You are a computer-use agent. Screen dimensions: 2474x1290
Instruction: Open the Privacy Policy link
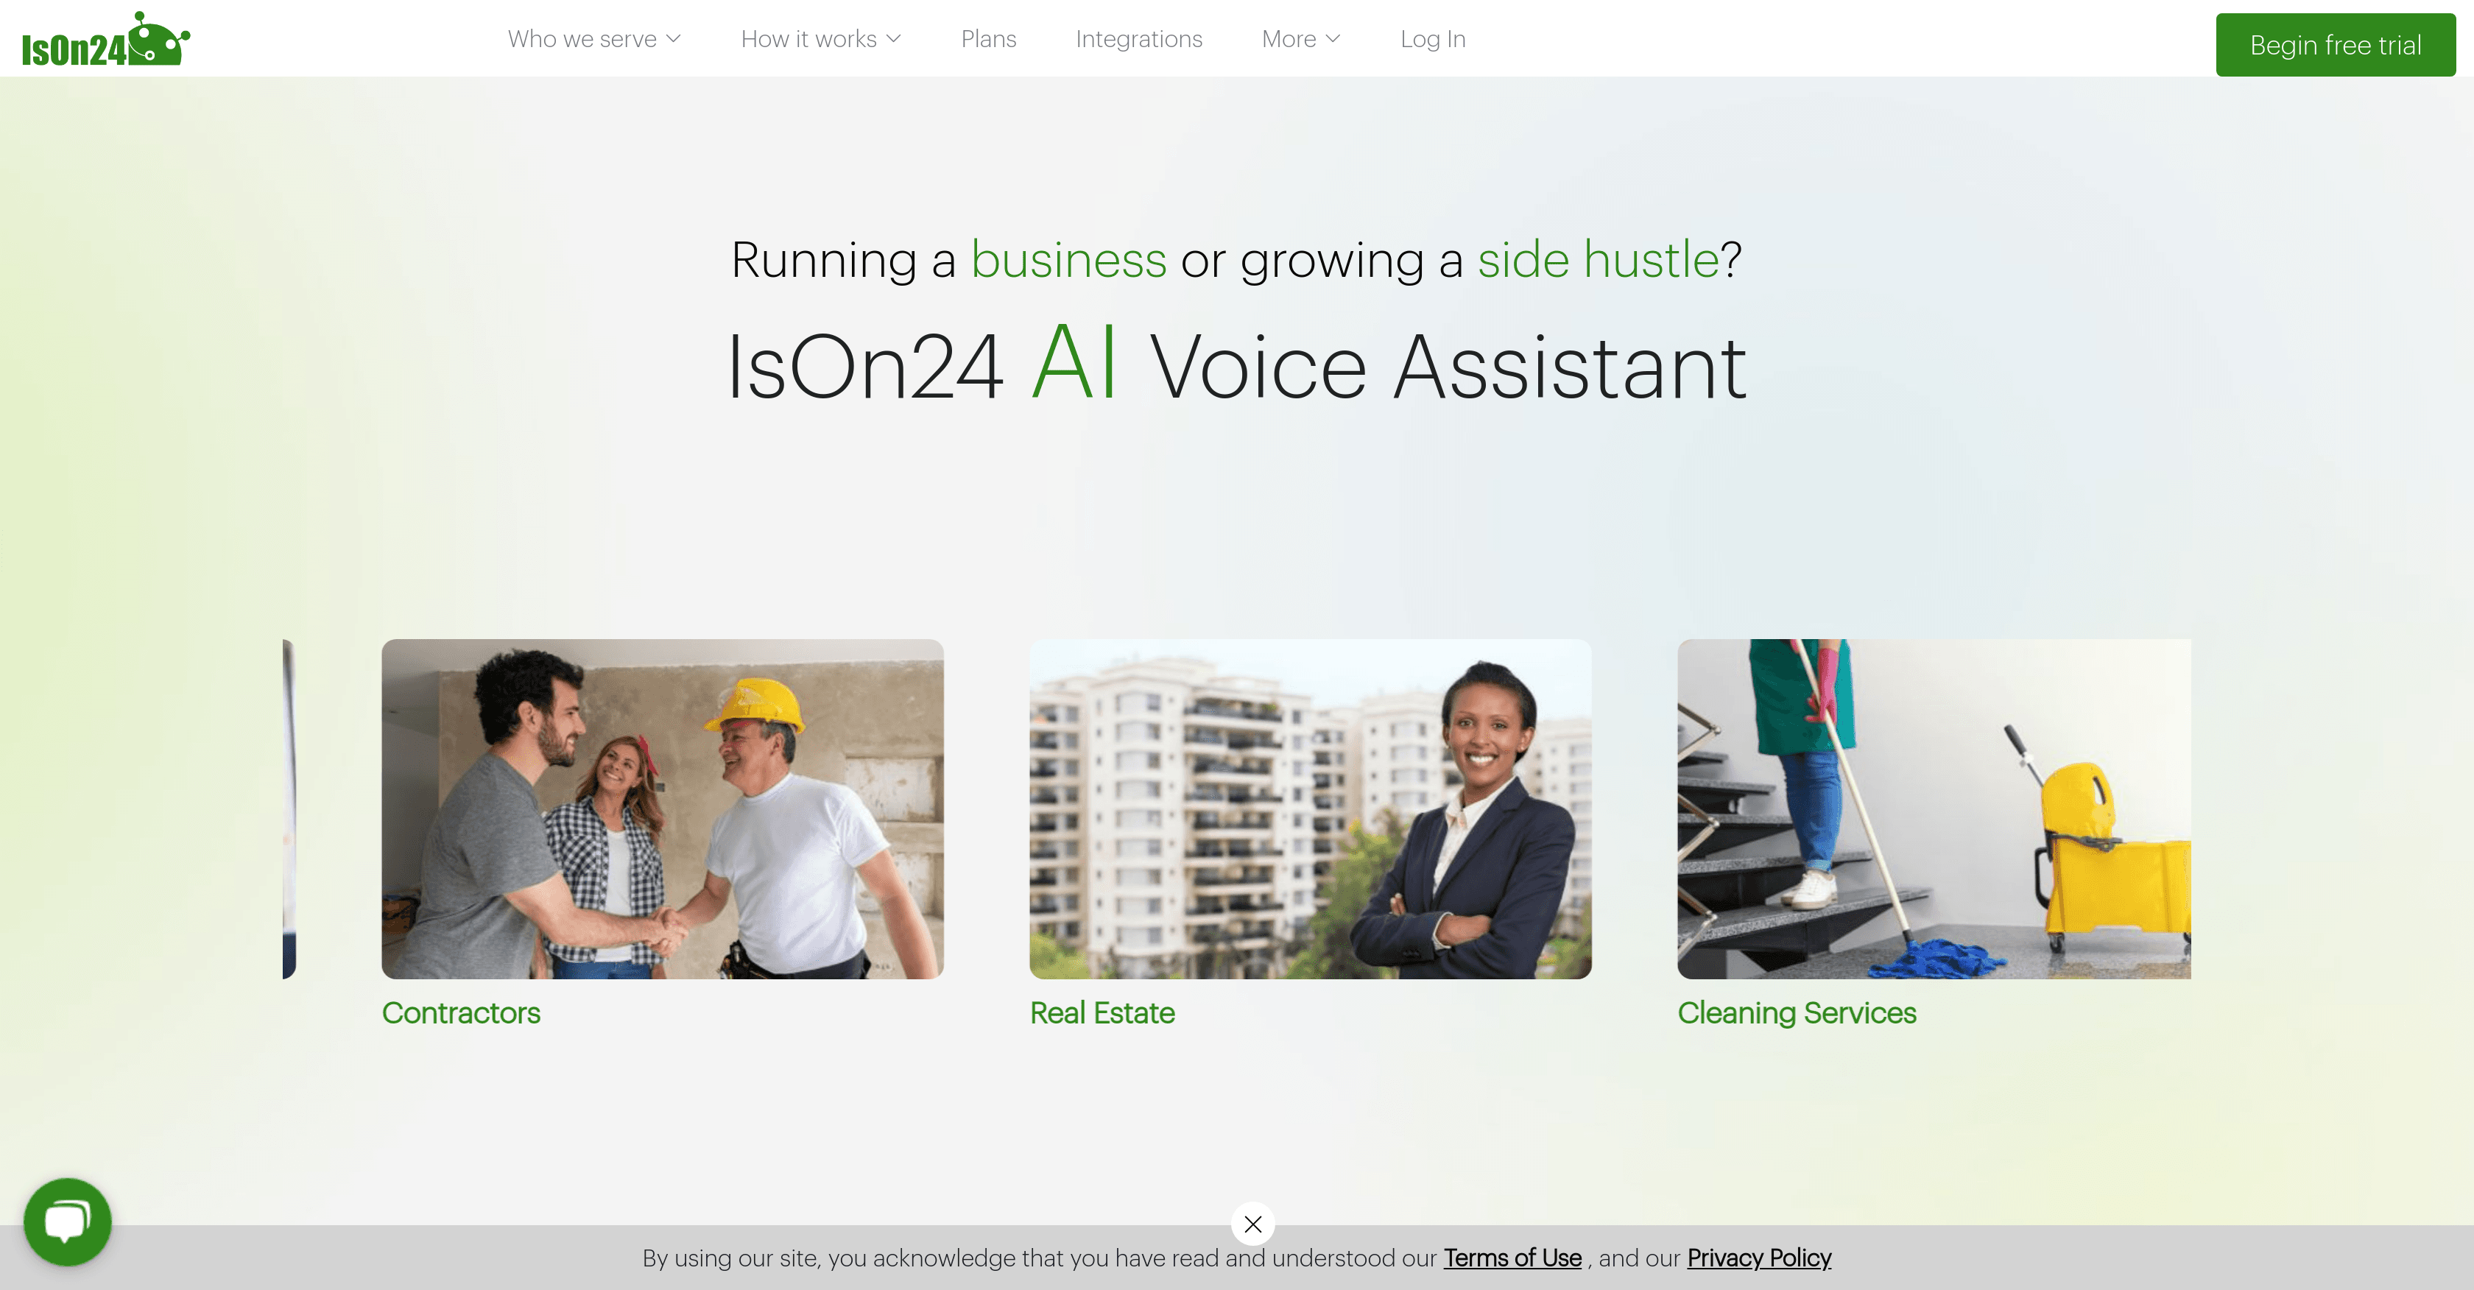1758,1258
